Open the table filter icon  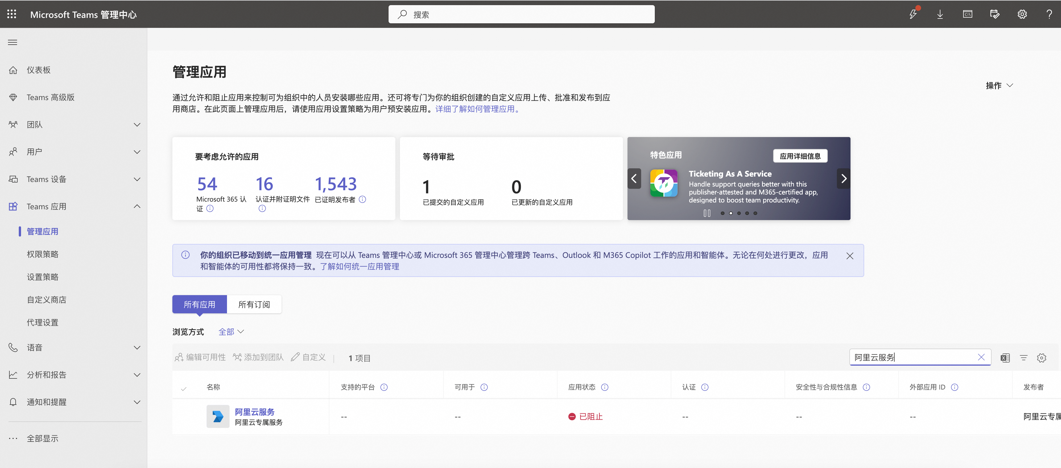click(1023, 358)
